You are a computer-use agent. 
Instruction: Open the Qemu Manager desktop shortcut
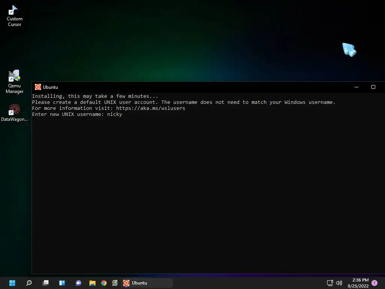[14, 82]
